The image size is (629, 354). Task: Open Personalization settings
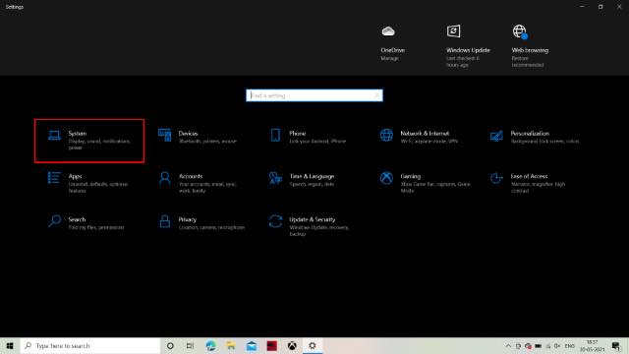535,137
